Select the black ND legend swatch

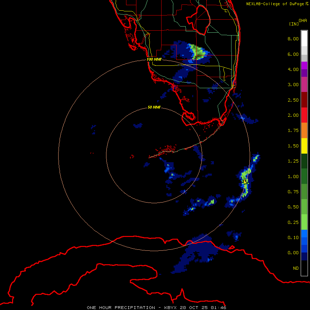point(304,268)
